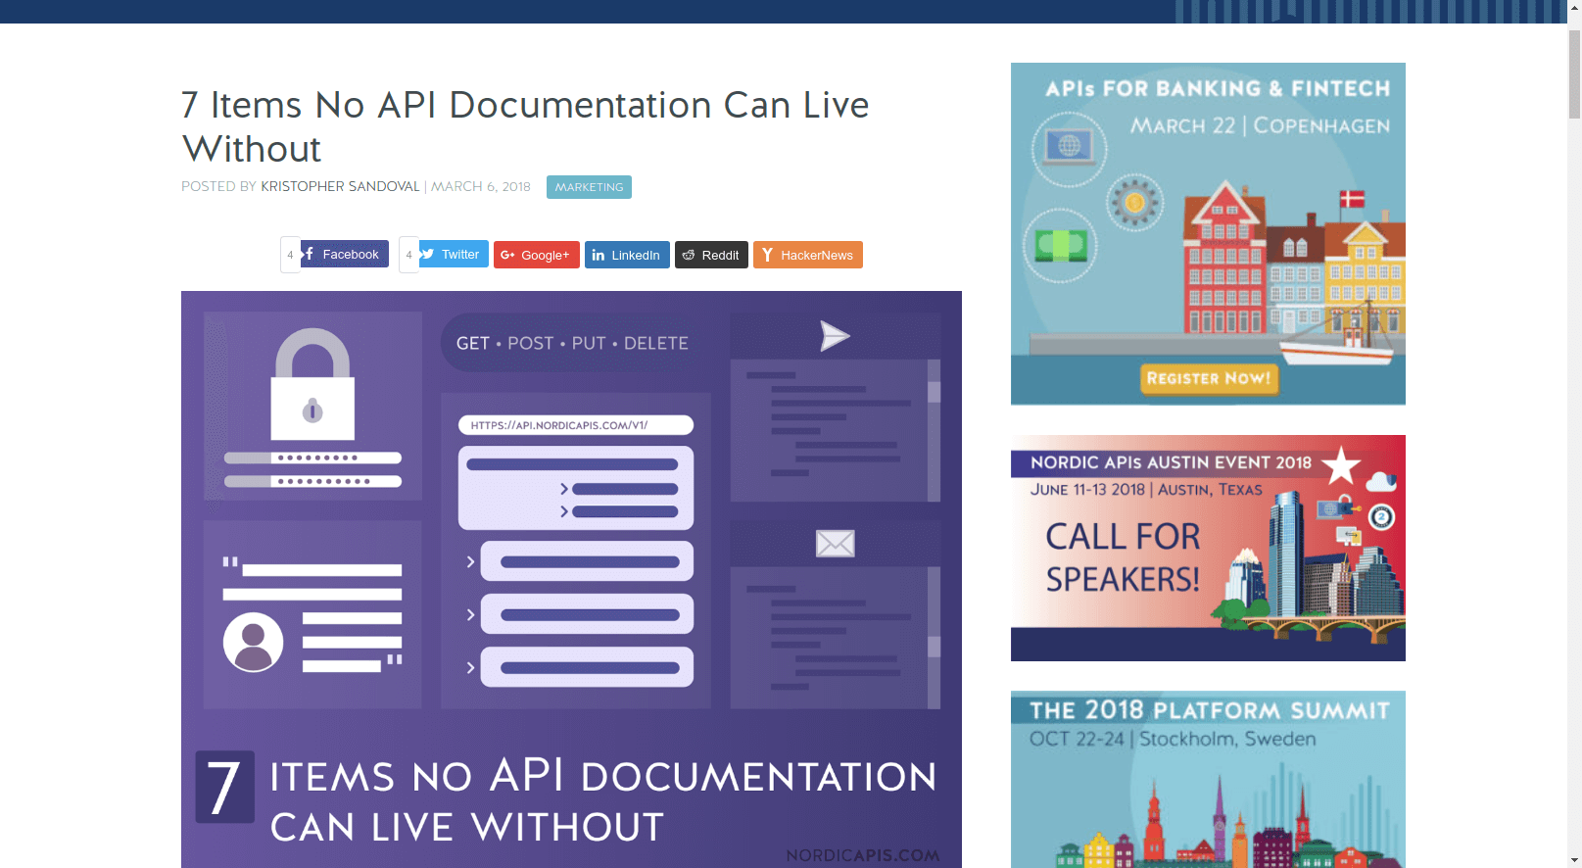
Task: Share on Google+ button
Action: tap(536, 255)
